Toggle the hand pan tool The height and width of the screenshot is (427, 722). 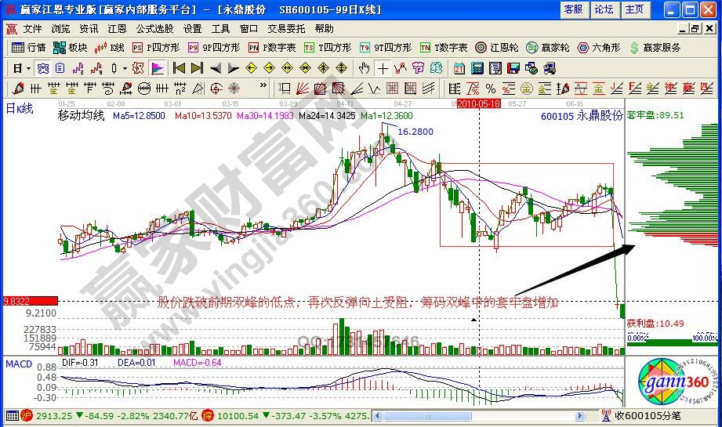pyautogui.click(x=364, y=67)
